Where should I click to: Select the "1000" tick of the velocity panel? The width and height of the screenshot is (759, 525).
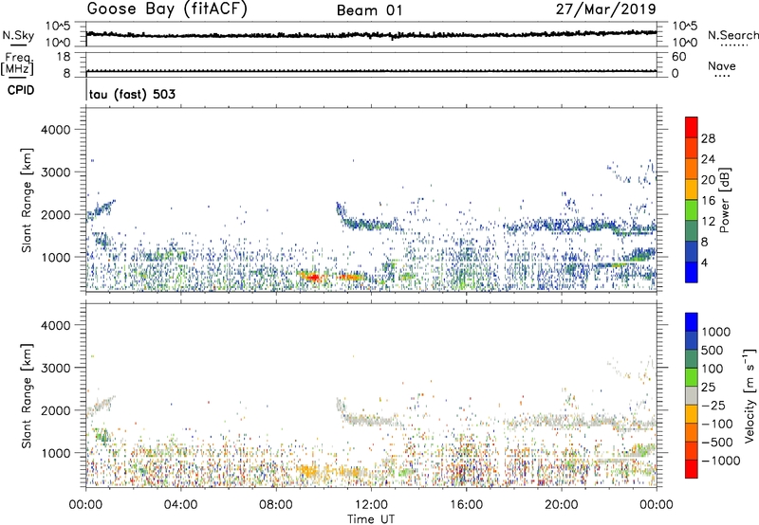56,453
